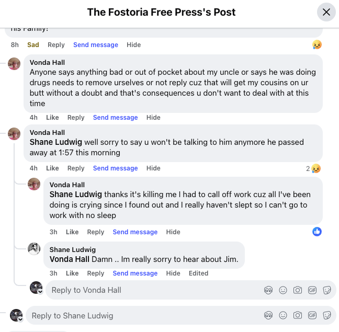Open sticker picker in Vonda Hall reply box
The image size is (339, 332).
click(327, 290)
